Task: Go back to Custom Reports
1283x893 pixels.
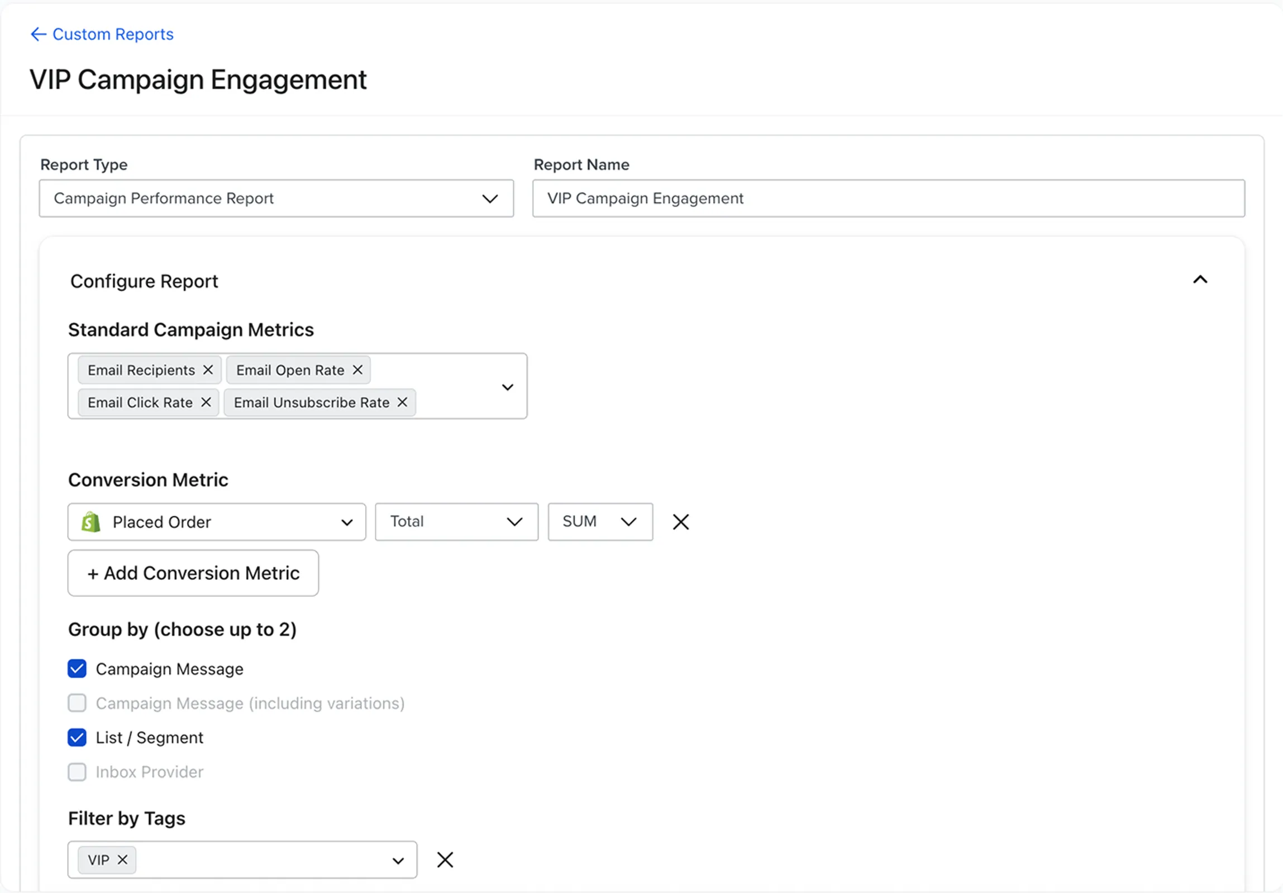Action: [113, 35]
